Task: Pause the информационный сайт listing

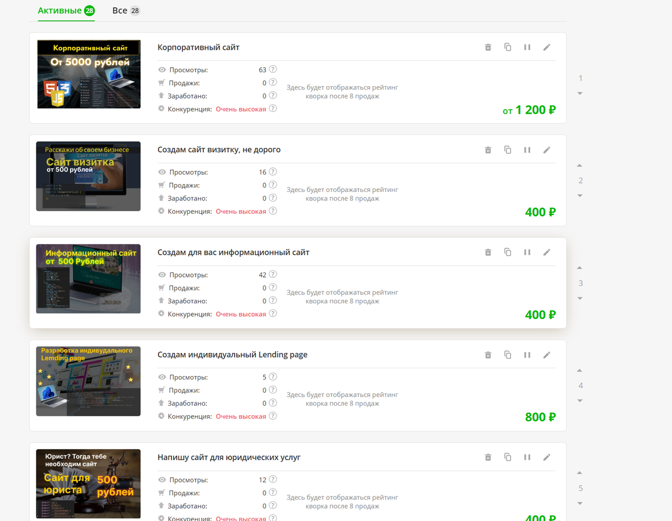Action: click(527, 252)
